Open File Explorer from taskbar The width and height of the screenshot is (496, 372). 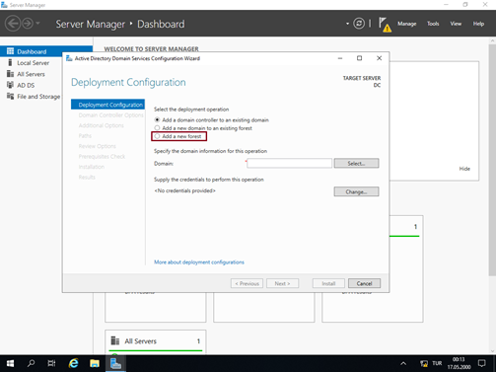point(95,363)
